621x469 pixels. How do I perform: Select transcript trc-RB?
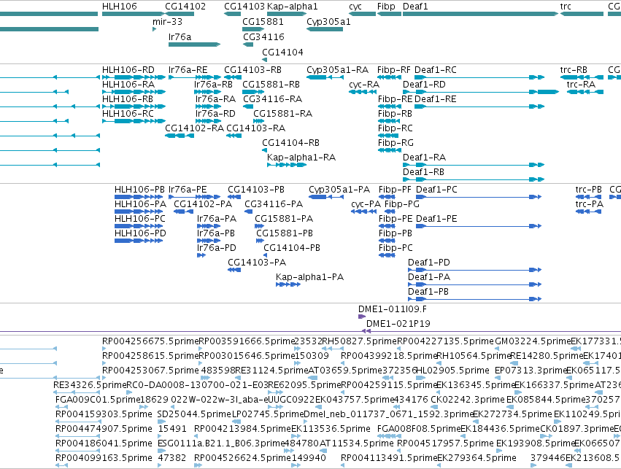point(582,77)
